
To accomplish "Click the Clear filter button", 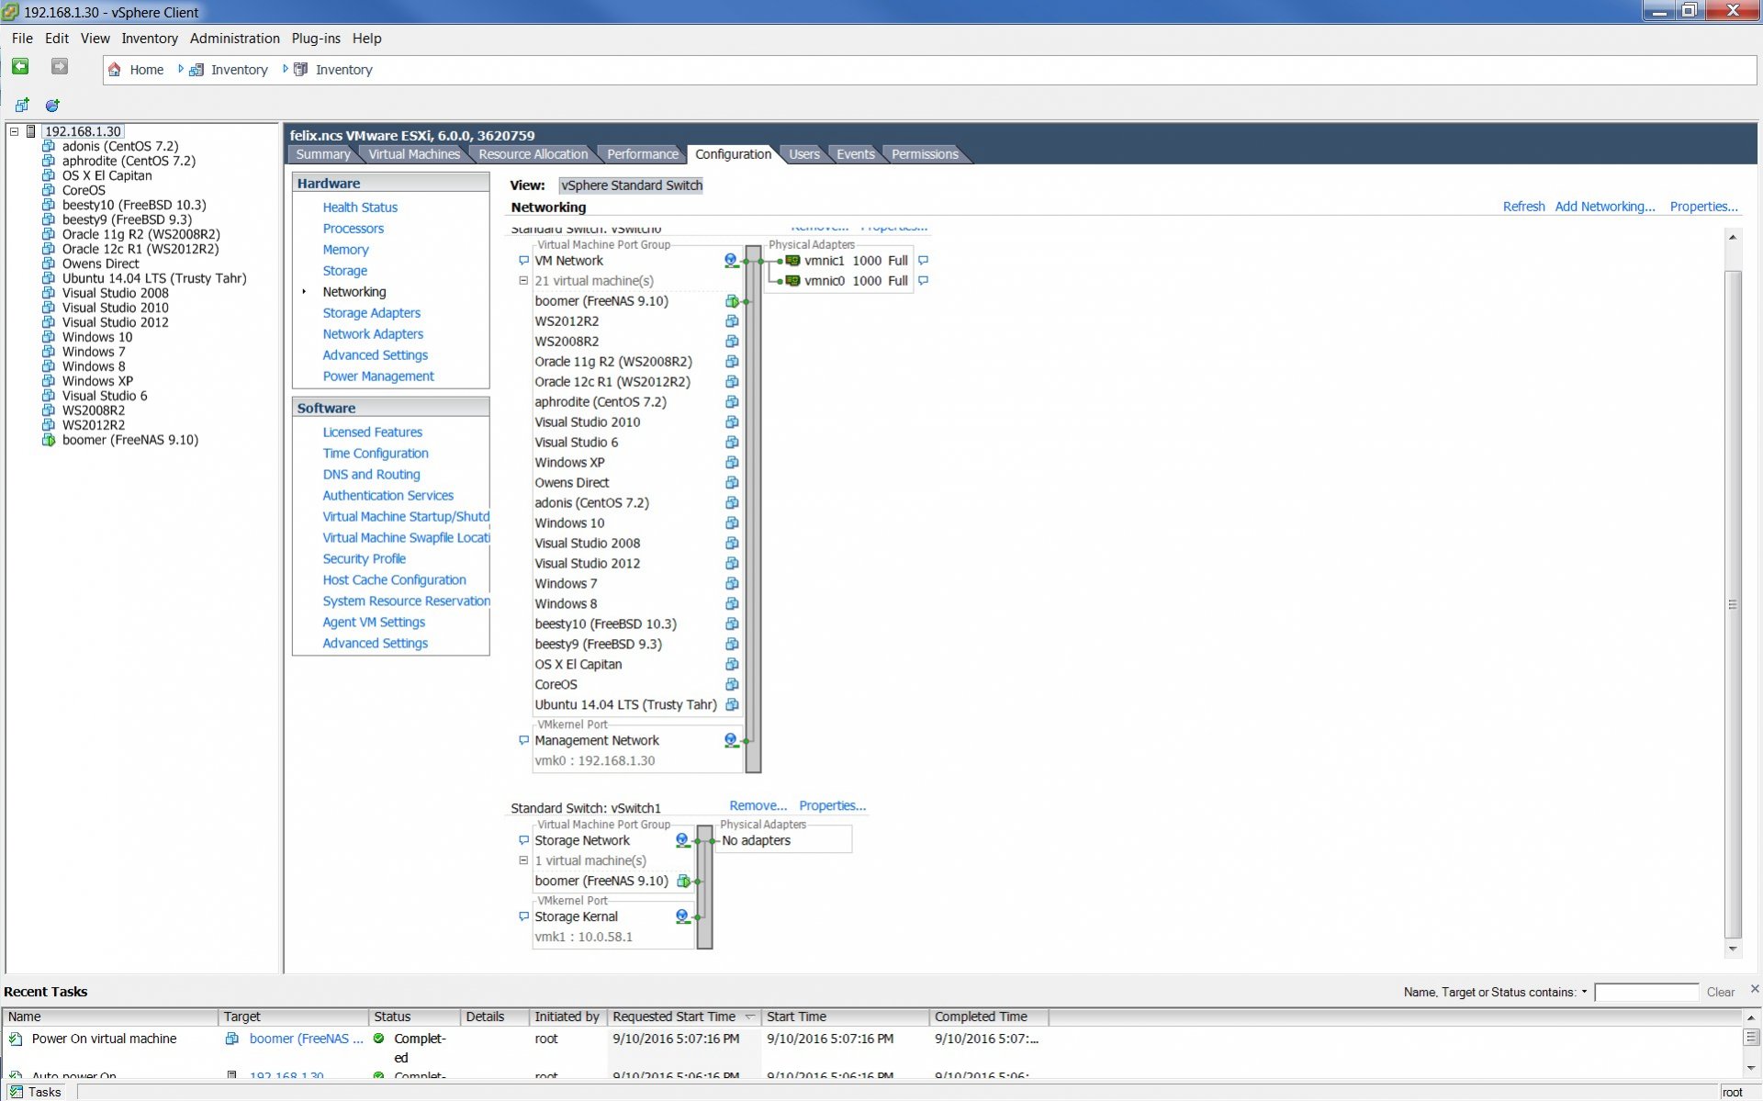I will click(1720, 992).
